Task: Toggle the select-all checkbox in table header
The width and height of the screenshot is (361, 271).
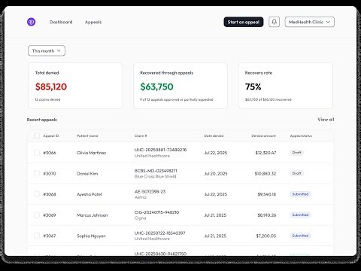Action: click(x=37, y=135)
